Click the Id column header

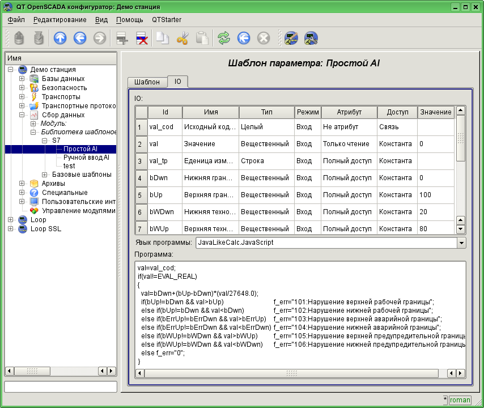coord(165,112)
